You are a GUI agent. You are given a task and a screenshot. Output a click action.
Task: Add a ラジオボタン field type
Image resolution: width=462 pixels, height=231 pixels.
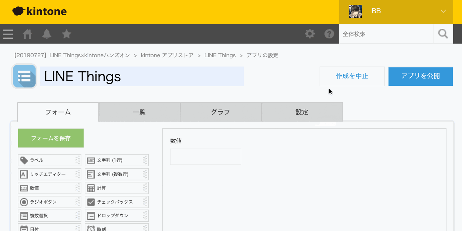(x=49, y=202)
